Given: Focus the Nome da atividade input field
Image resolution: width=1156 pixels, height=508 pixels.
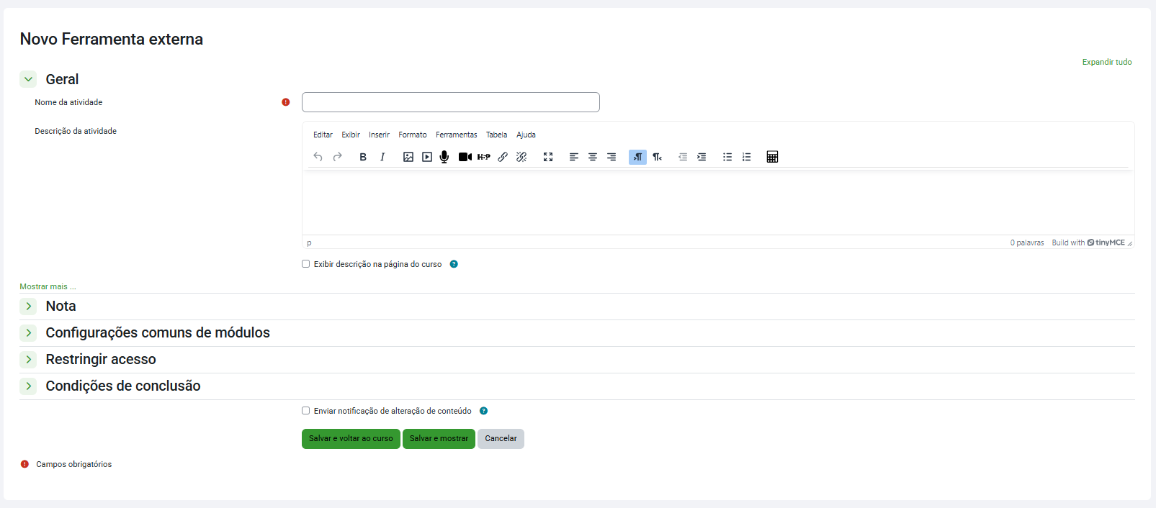Looking at the screenshot, I should point(451,102).
